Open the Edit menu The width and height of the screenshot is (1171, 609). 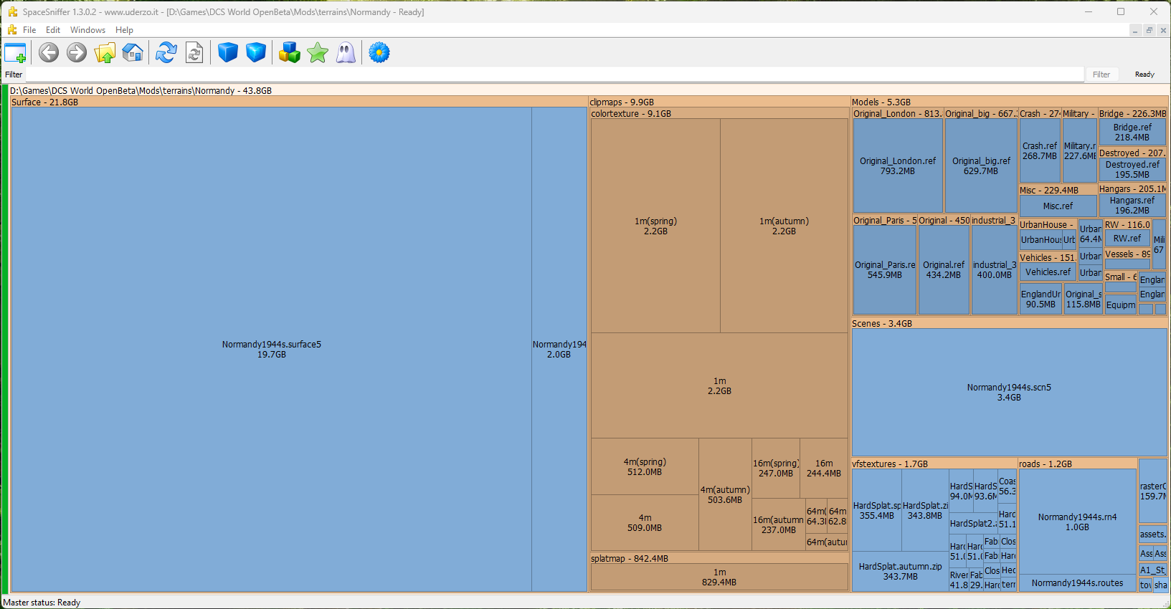[x=53, y=30]
